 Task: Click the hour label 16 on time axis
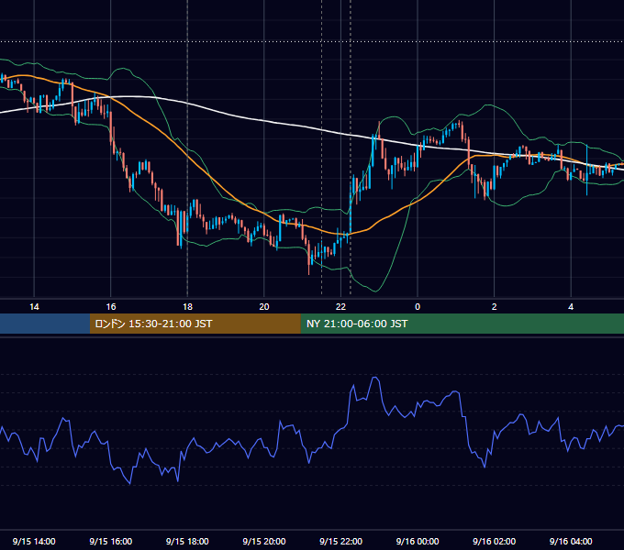tap(111, 307)
